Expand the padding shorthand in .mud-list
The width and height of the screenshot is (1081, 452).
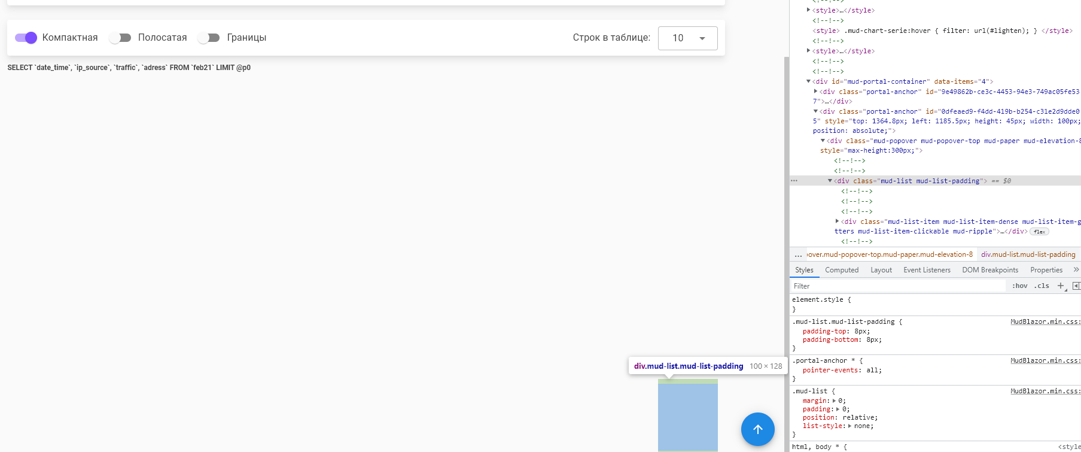pos(838,409)
